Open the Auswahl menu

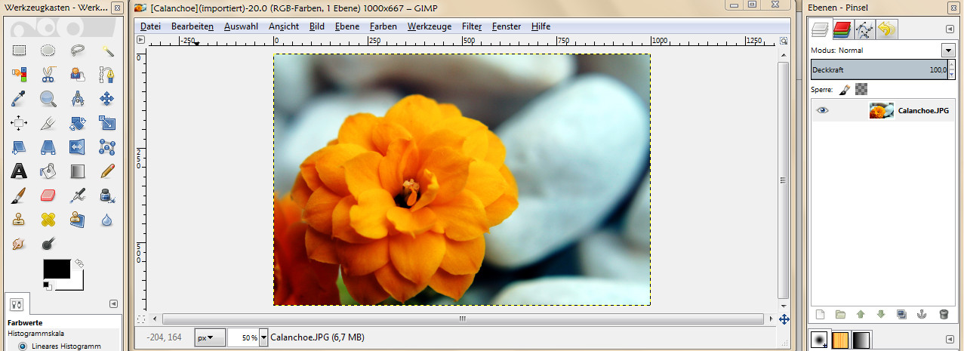[x=241, y=26]
